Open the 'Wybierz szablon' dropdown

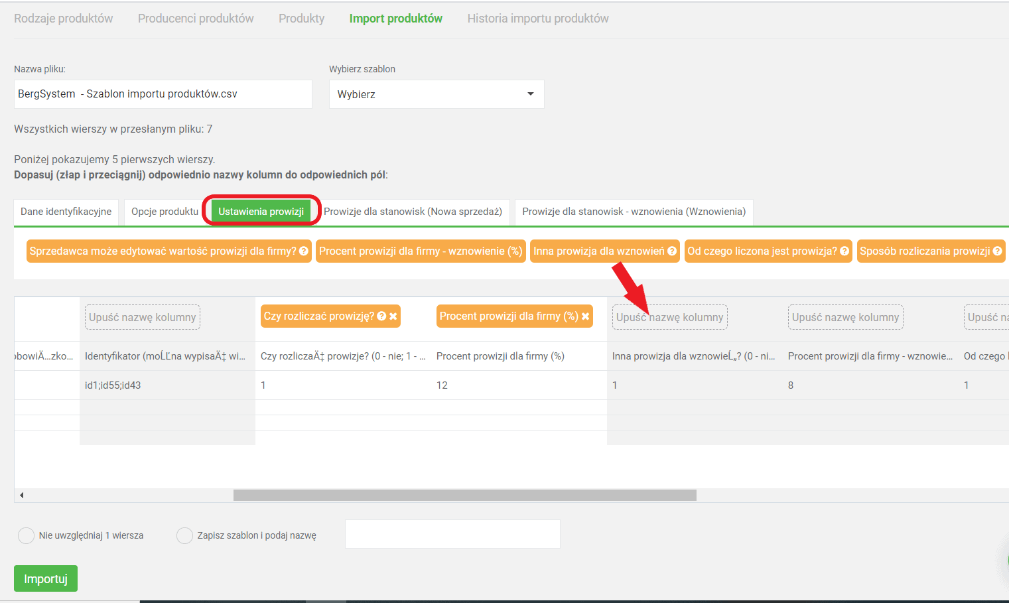pyautogui.click(x=436, y=94)
